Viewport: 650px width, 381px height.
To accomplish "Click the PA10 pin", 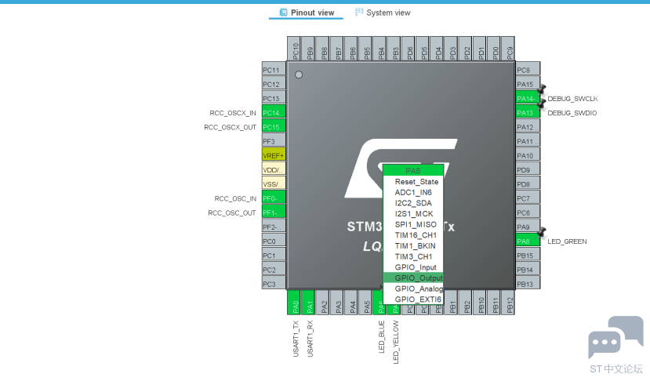I will point(528,155).
